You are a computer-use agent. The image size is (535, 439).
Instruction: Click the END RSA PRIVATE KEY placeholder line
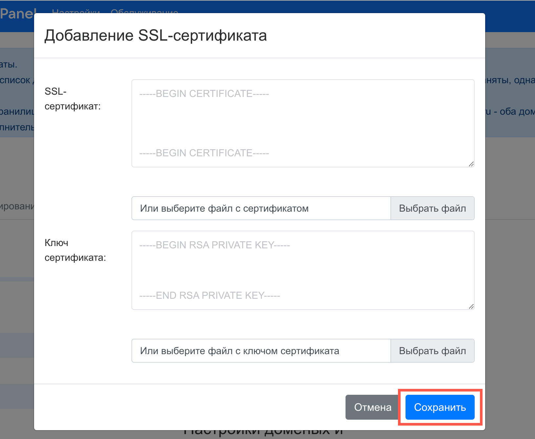pyautogui.click(x=209, y=296)
